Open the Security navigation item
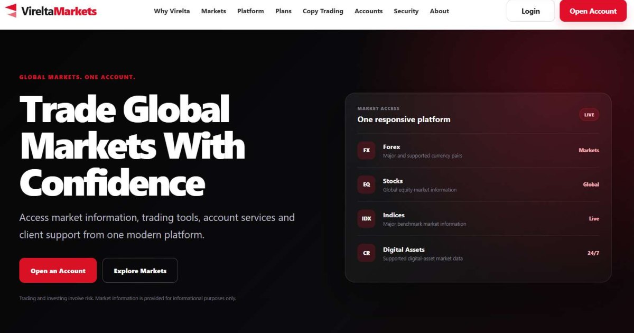634x333 pixels. (406, 11)
